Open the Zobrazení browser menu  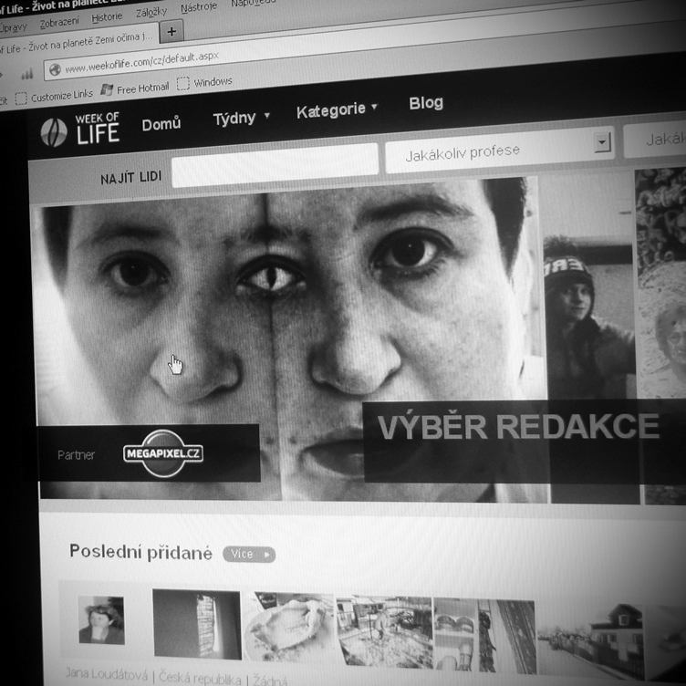59,22
